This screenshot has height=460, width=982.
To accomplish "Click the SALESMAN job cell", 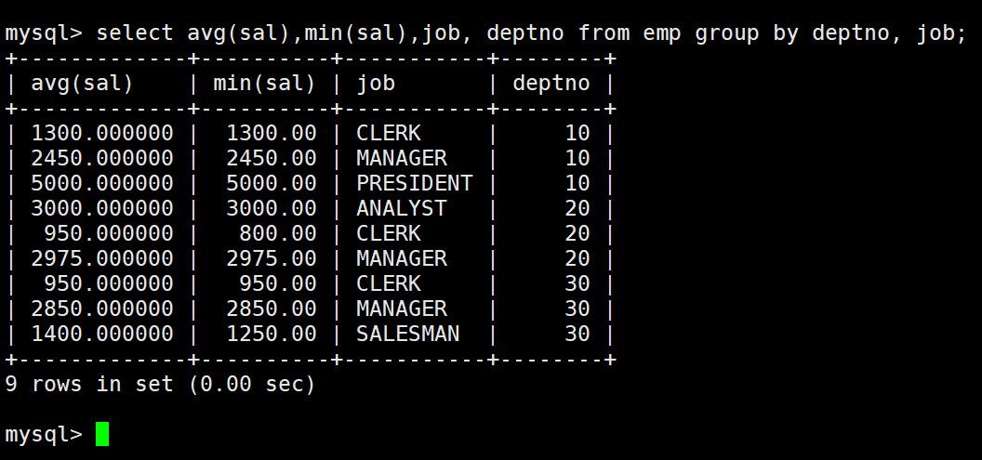I will pyautogui.click(x=407, y=334).
